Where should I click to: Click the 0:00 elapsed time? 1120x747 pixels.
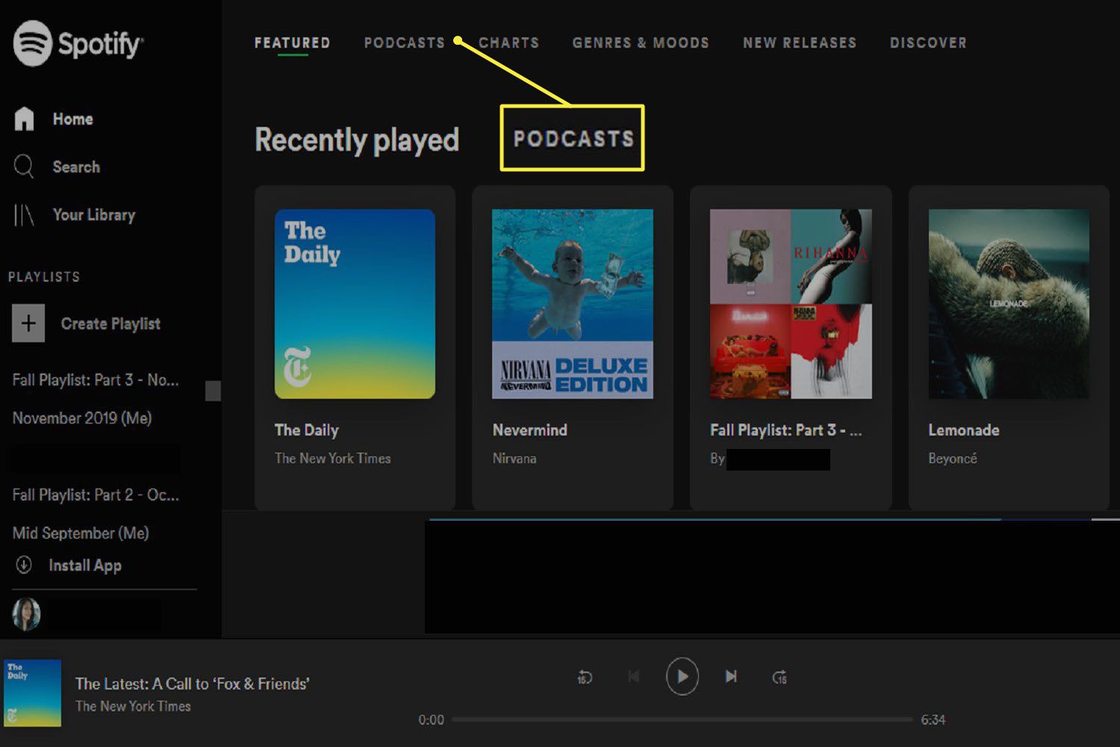click(431, 720)
